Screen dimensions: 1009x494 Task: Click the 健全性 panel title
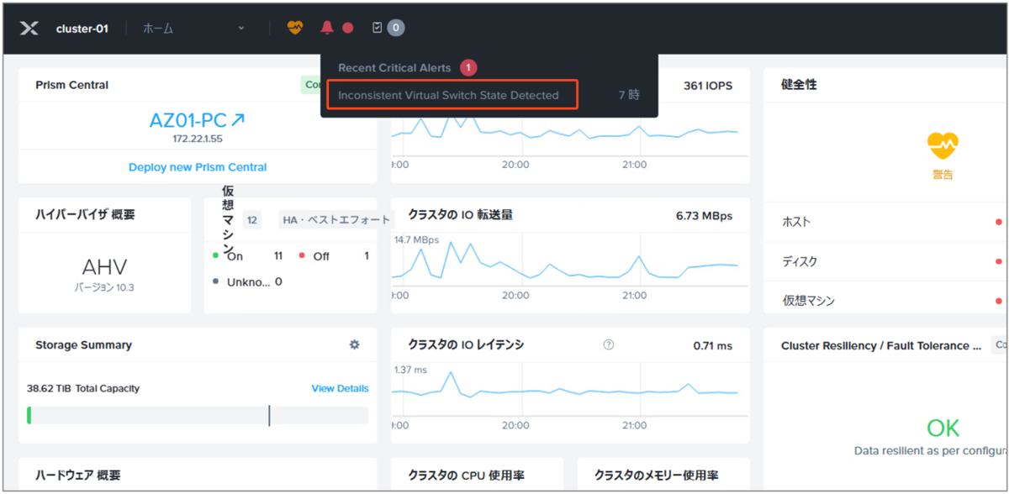click(799, 85)
